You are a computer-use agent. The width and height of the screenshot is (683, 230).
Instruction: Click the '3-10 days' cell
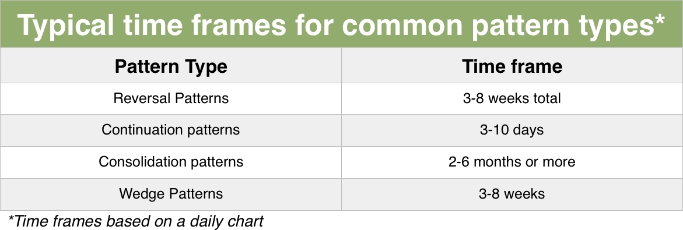click(512, 130)
